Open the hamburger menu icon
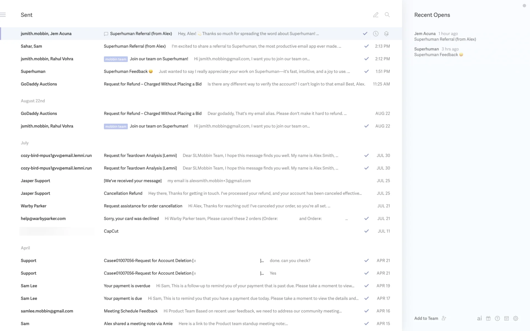The width and height of the screenshot is (530, 331). tap(3, 15)
